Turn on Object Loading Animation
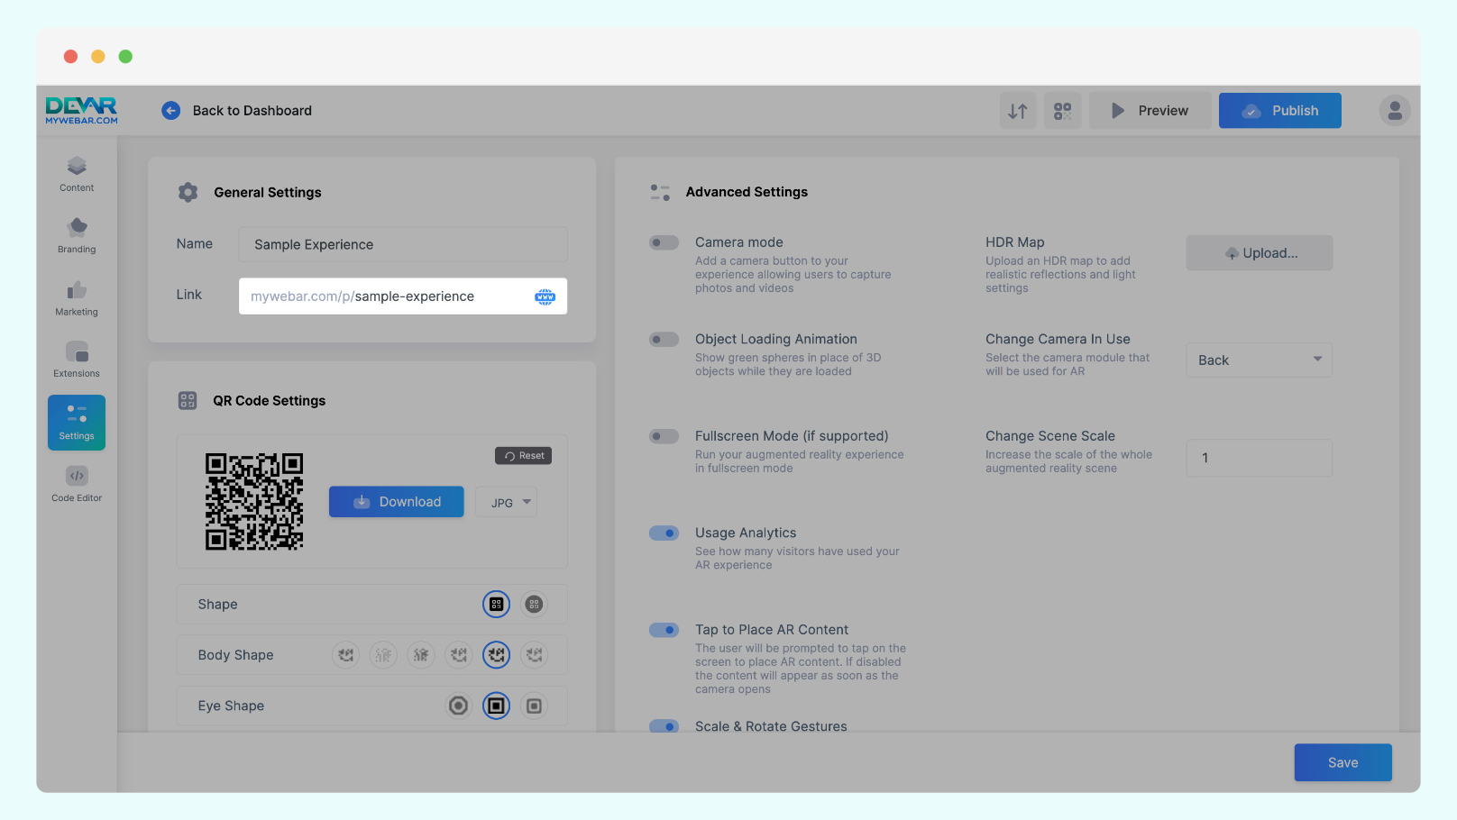1457x820 pixels. point(664,339)
